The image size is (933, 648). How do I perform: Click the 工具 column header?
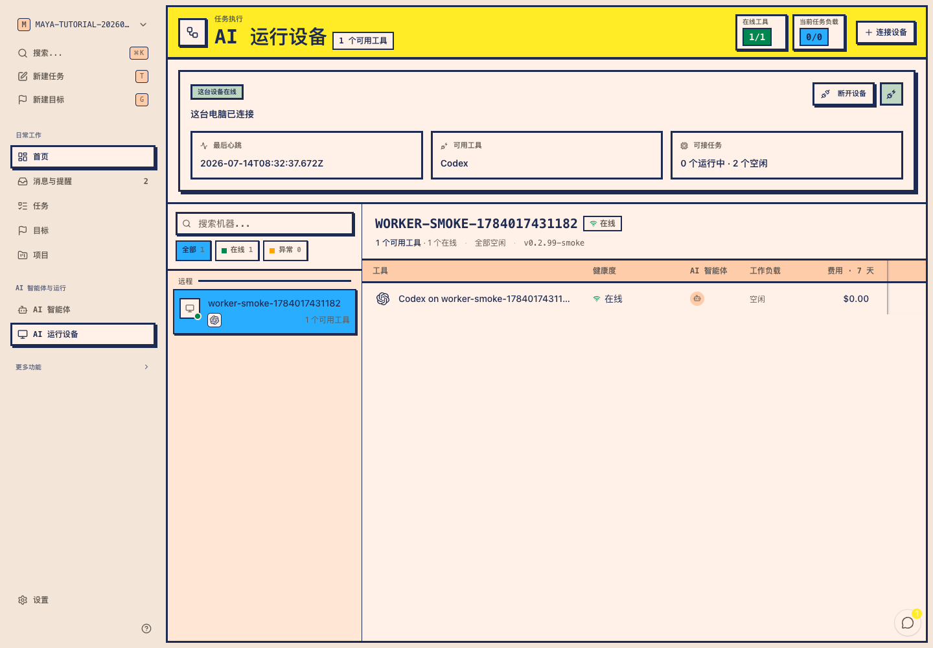point(380,271)
